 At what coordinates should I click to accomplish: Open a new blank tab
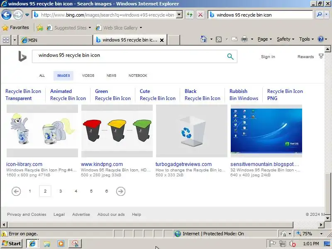(173, 40)
